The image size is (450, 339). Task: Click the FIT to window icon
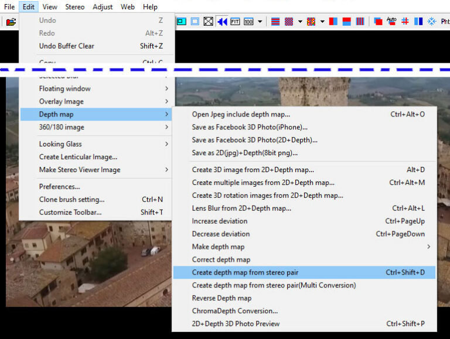click(x=235, y=22)
